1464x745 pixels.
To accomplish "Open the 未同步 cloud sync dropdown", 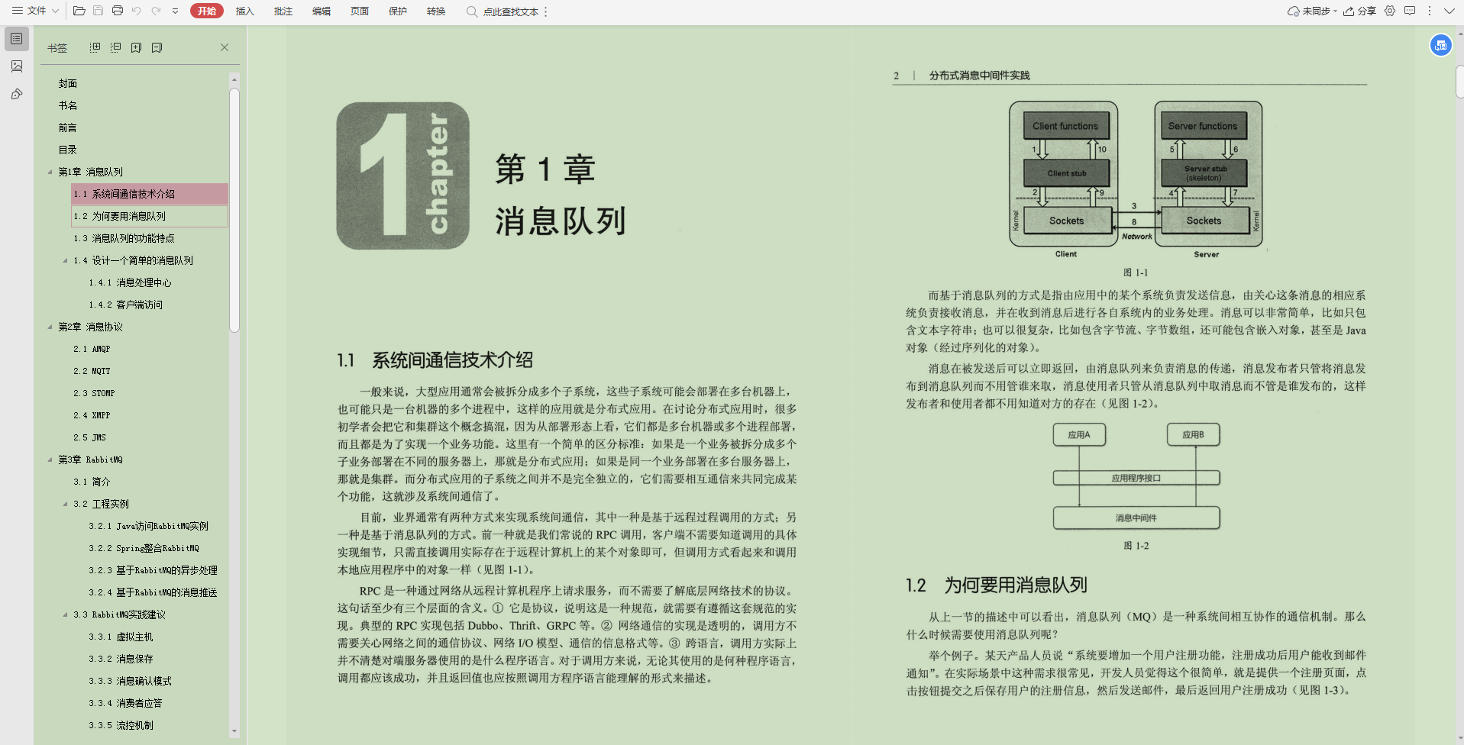I will [x=1312, y=11].
